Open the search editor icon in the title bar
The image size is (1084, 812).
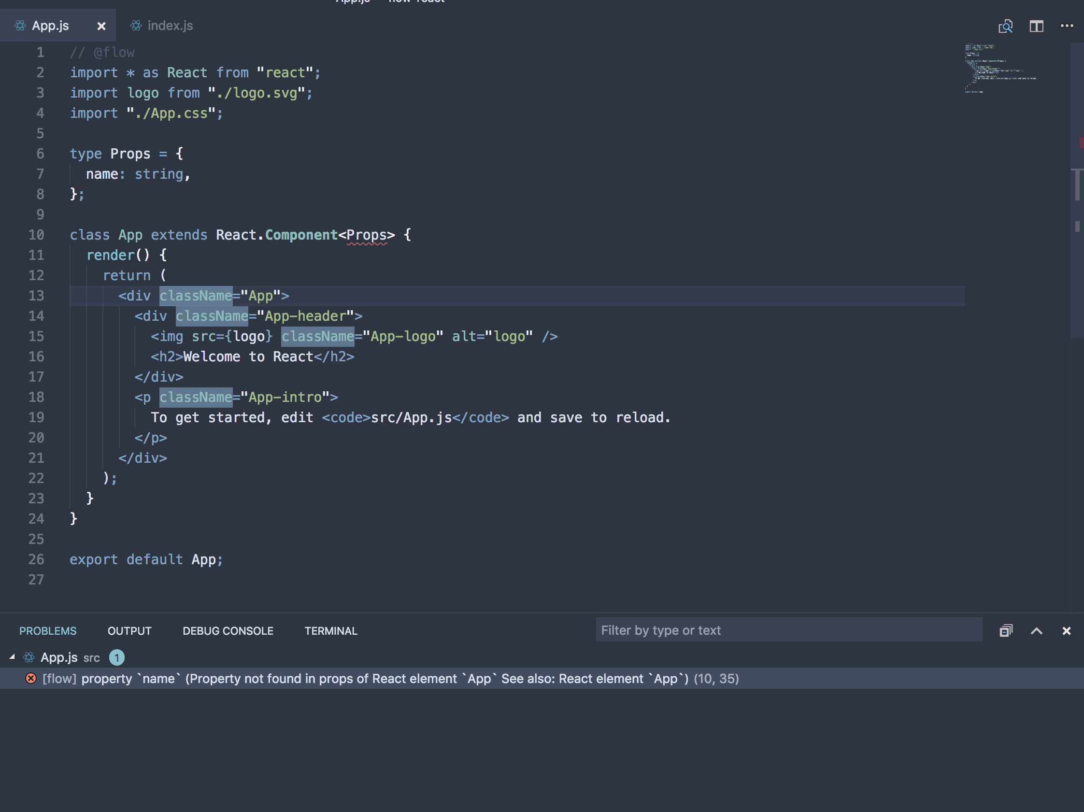click(1006, 26)
